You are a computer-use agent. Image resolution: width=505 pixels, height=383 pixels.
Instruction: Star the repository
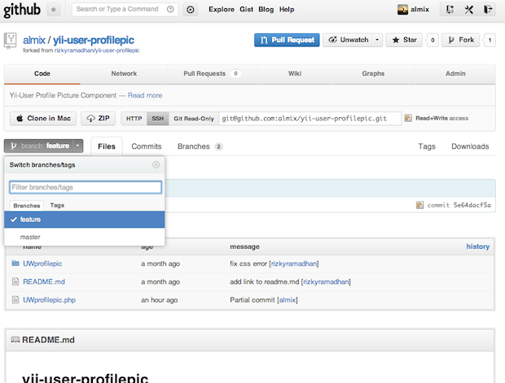[404, 40]
